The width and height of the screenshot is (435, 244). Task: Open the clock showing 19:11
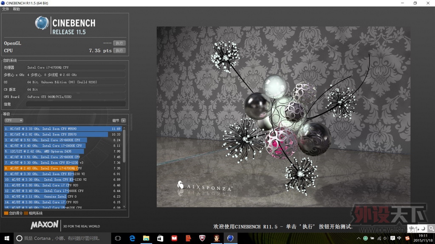tap(423, 238)
